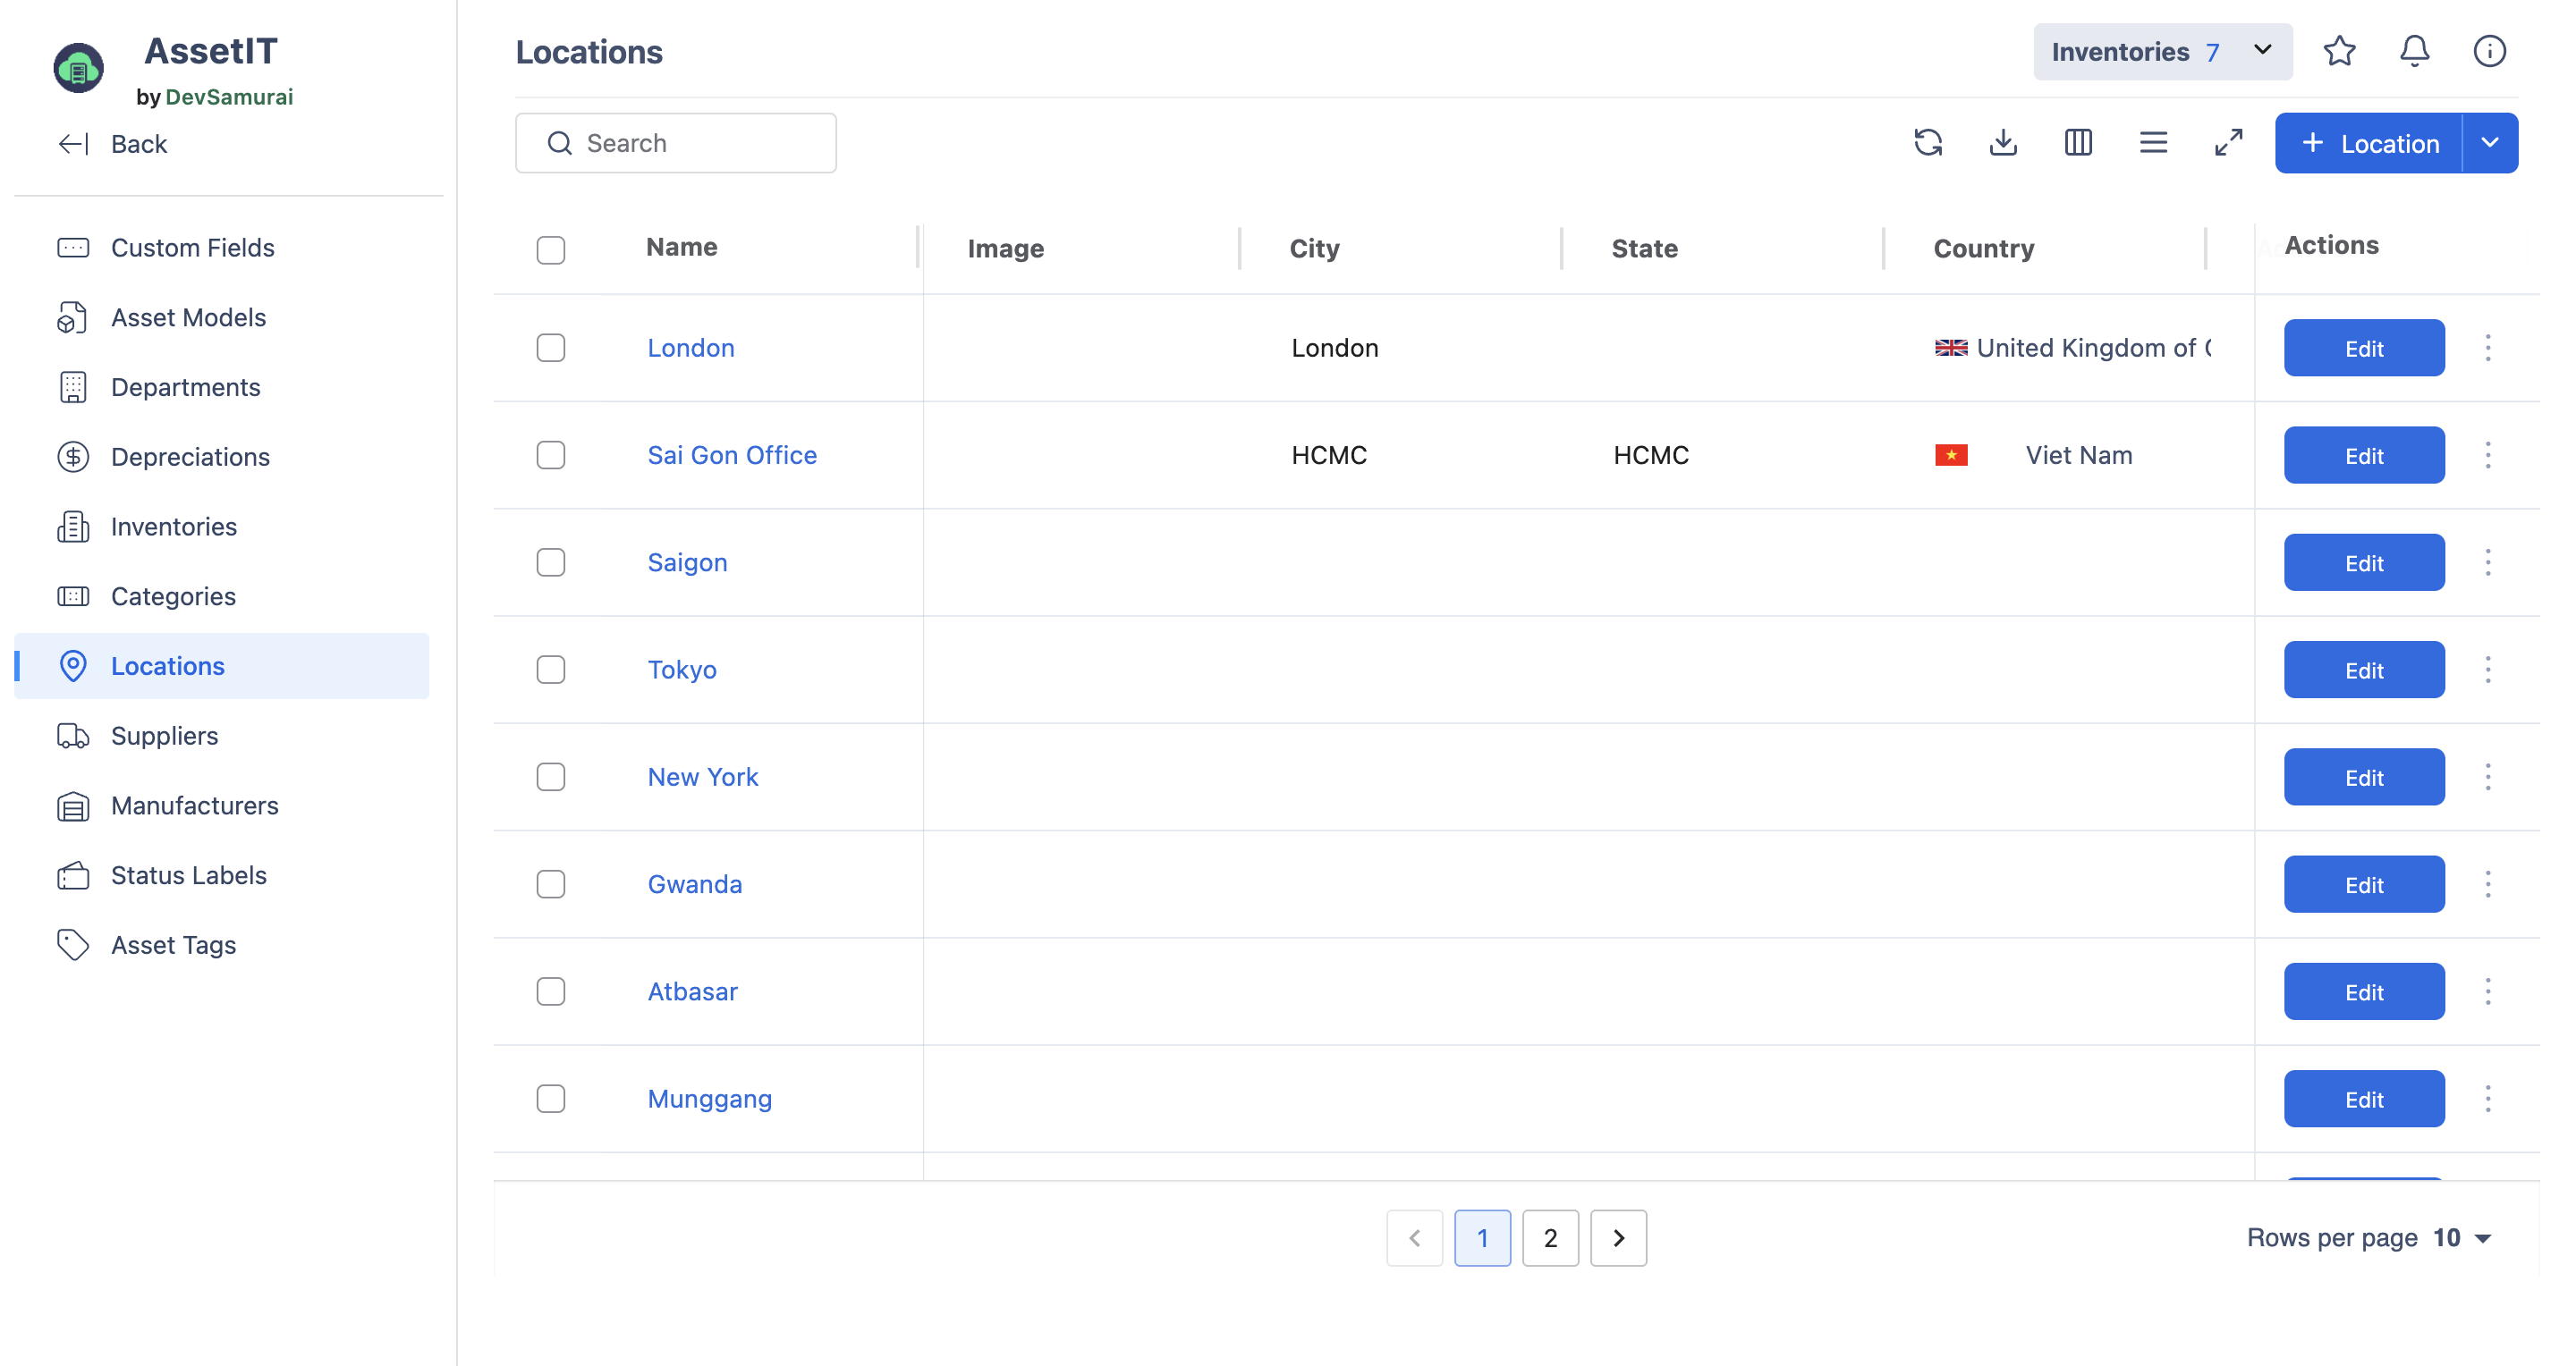Click the info circle icon
This screenshot has height=1366, width=2576.
click(2489, 51)
